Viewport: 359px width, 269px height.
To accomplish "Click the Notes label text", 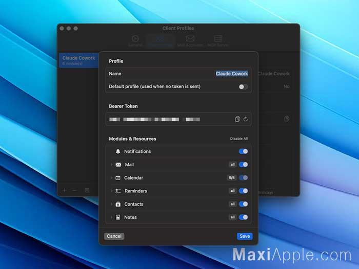I will pos(130,217).
